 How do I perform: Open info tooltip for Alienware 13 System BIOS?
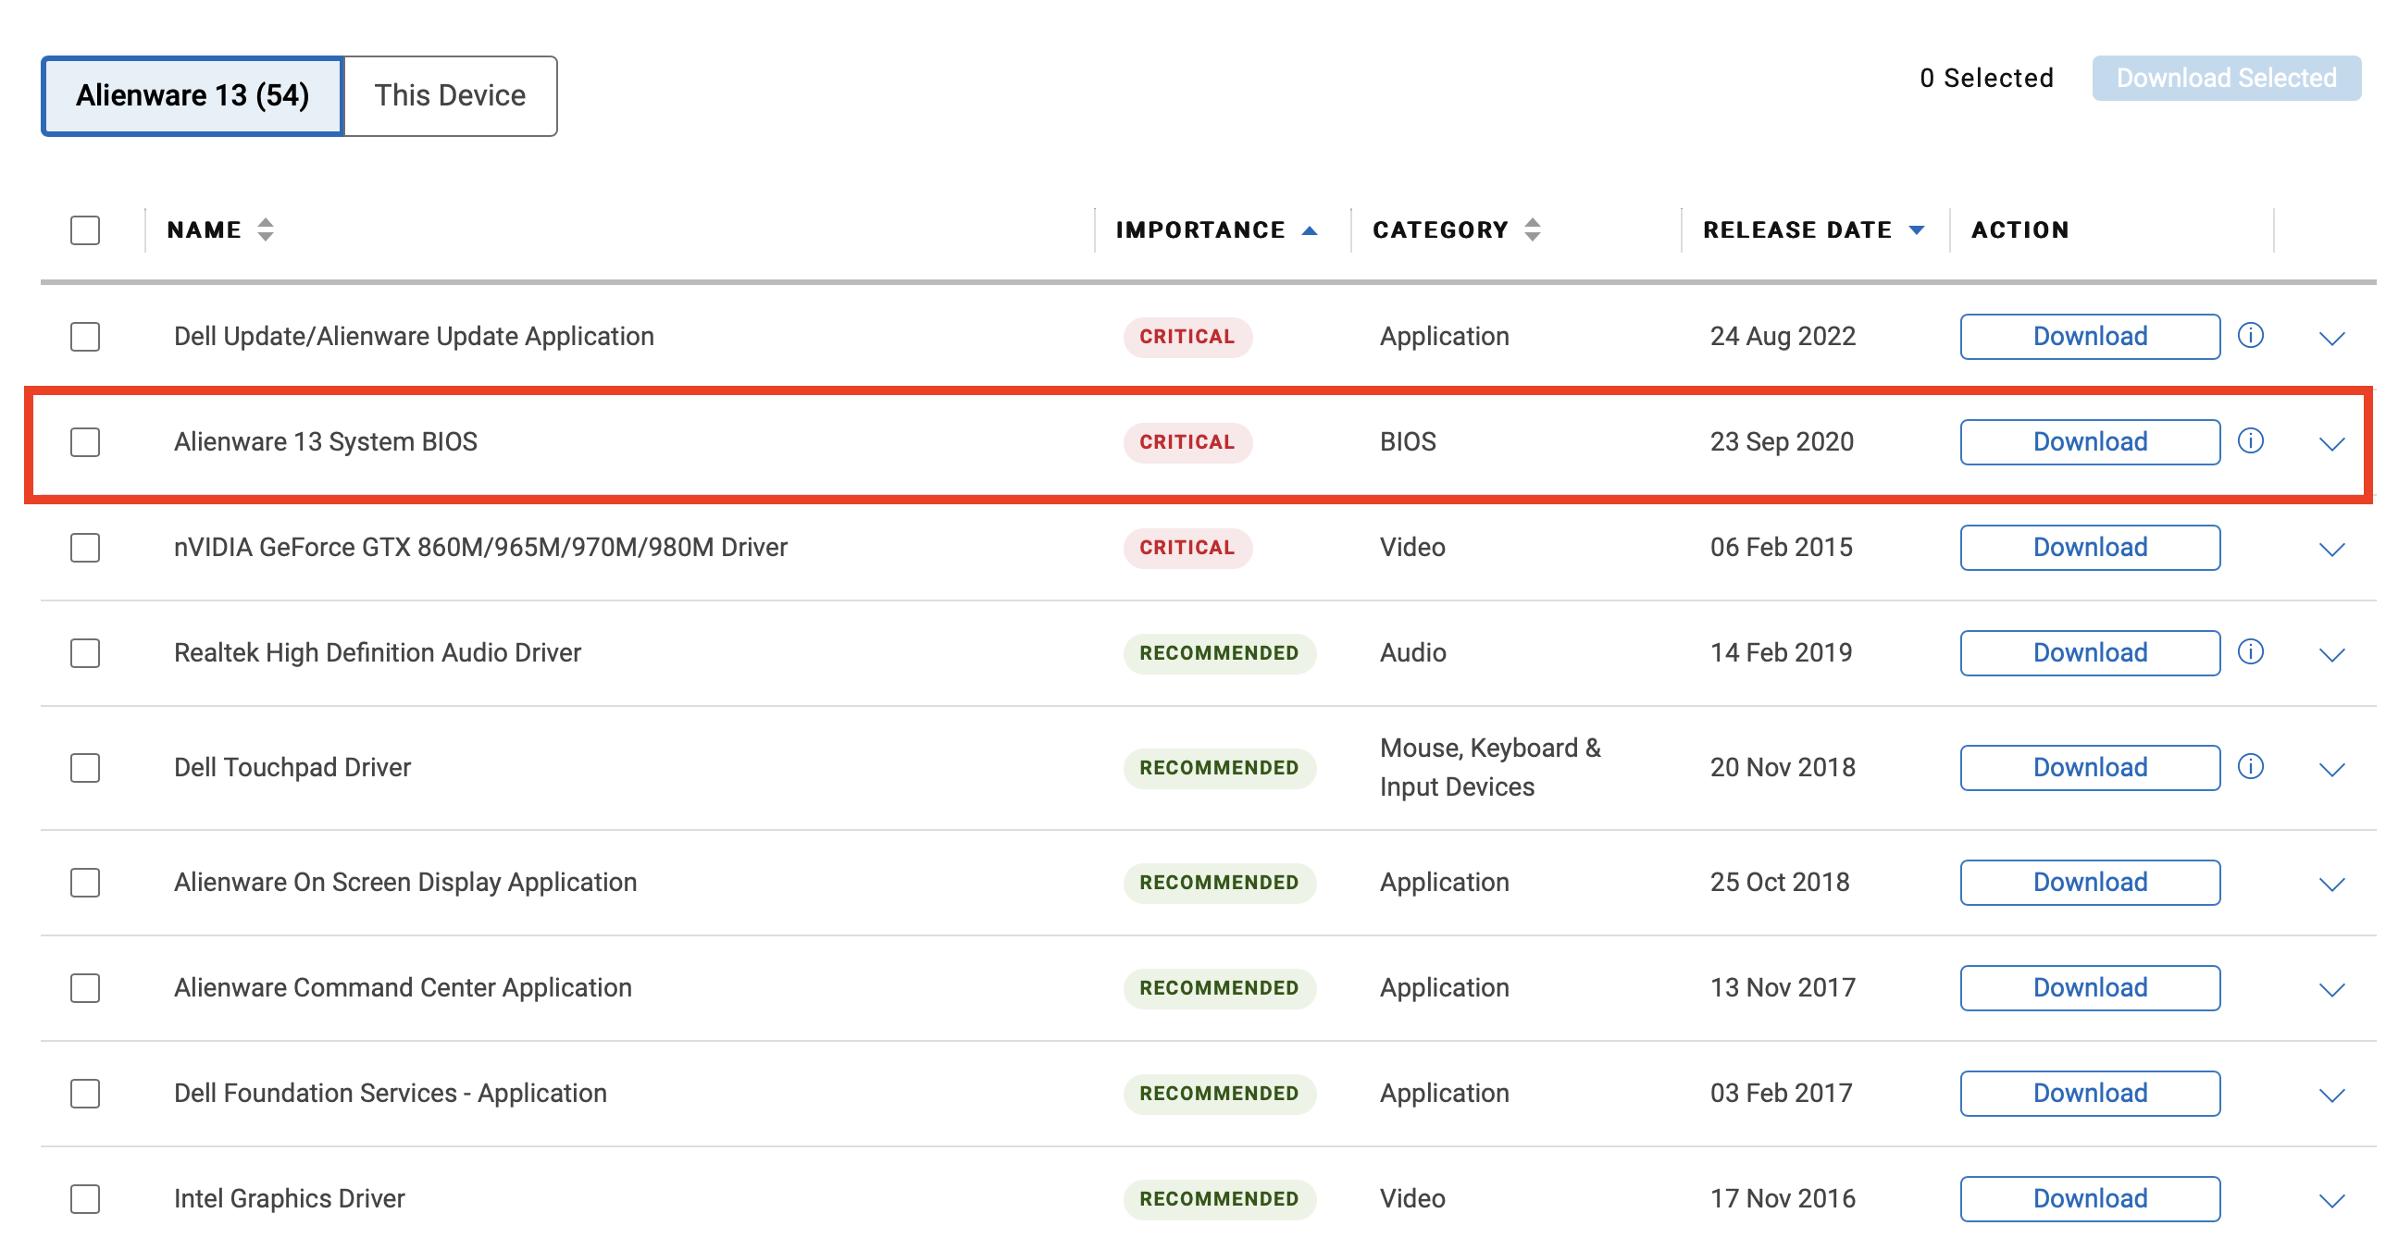pos(2251,441)
